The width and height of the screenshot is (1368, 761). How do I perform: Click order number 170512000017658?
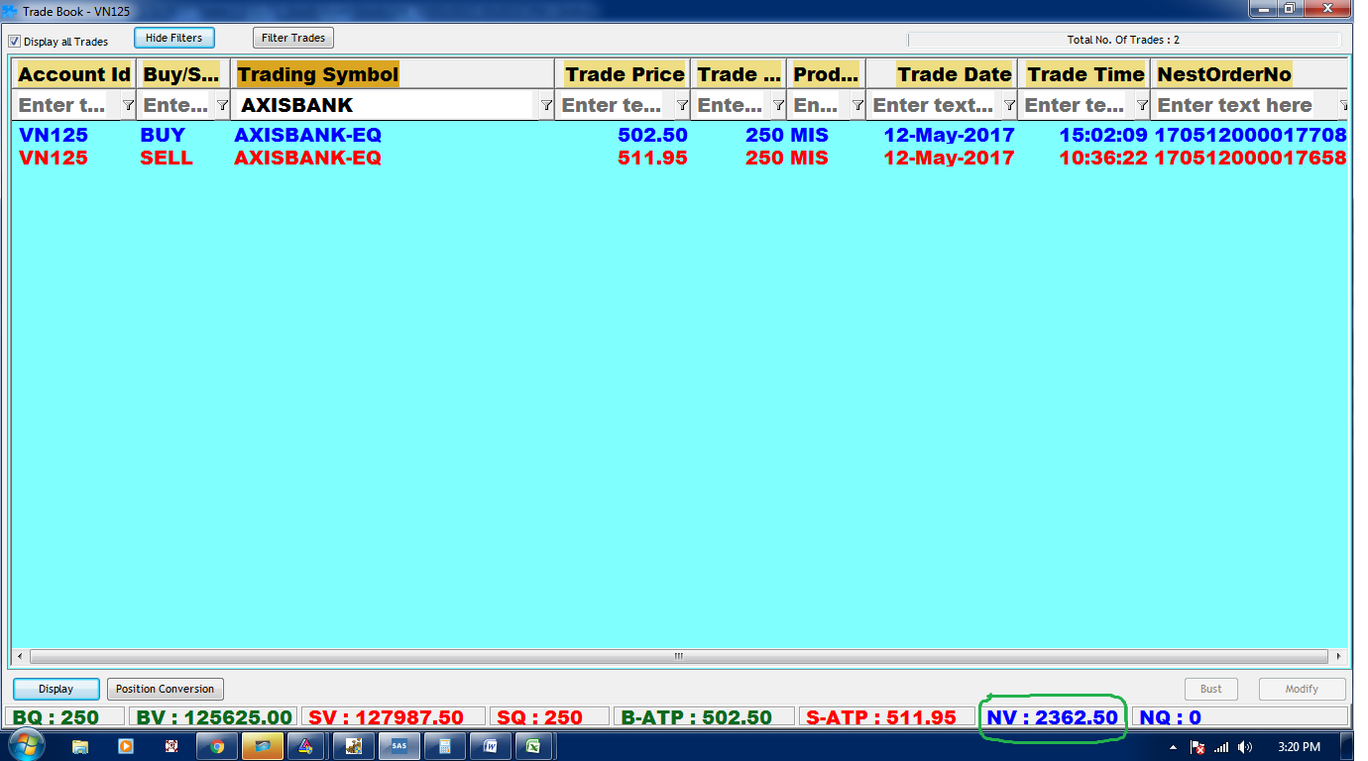[1251, 158]
